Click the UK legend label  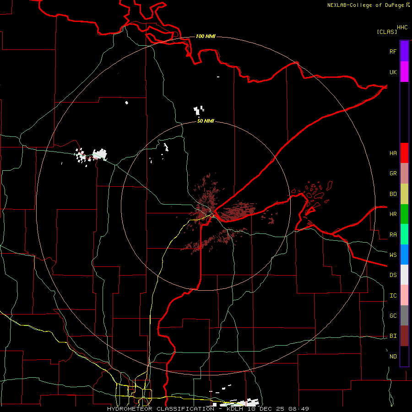point(393,72)
